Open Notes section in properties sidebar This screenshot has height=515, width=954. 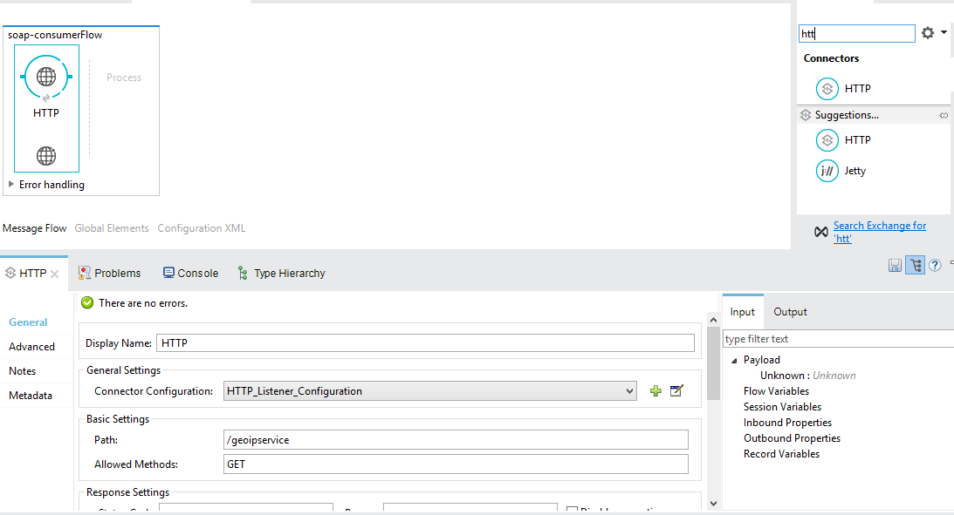(x=22, y=371)
